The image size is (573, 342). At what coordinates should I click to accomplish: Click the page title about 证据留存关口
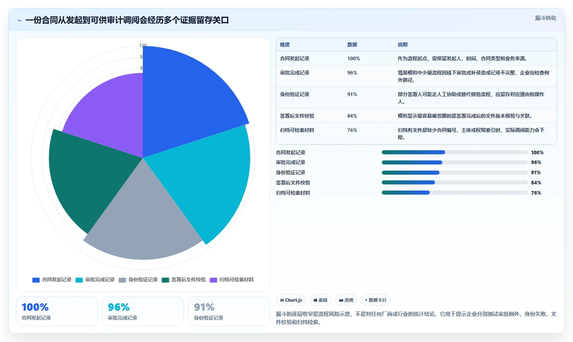click(x=127, y=20)
